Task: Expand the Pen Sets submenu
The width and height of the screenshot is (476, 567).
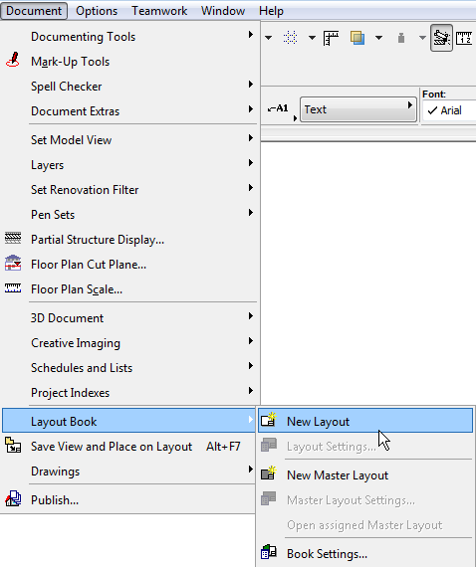Action: coord(129,215)
